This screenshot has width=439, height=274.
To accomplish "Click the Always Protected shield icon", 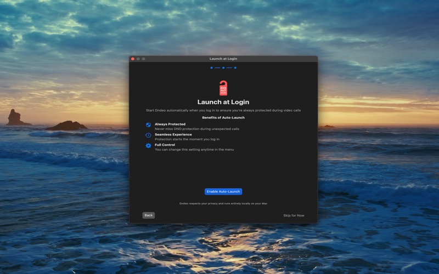I will click(x=148, y=125).
